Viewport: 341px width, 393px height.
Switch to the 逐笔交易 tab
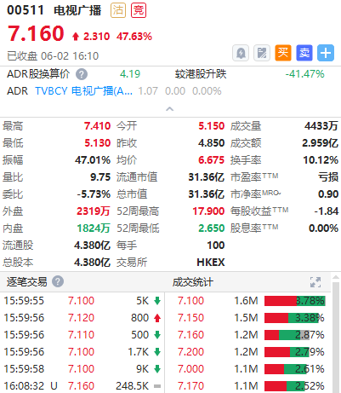(x=26, y=282)
